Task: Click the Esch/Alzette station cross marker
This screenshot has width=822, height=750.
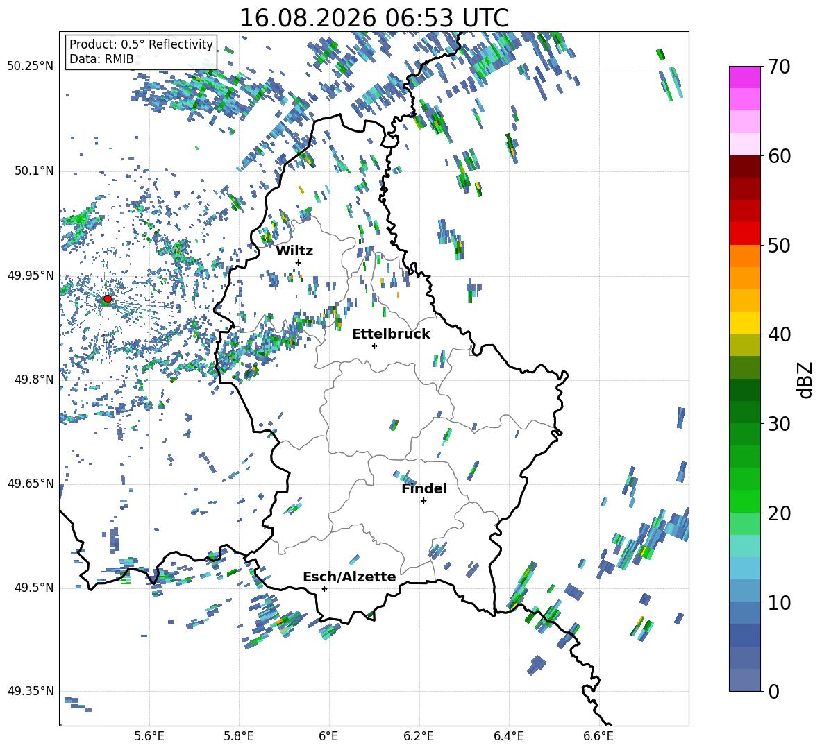Action: tap(324, 588)
